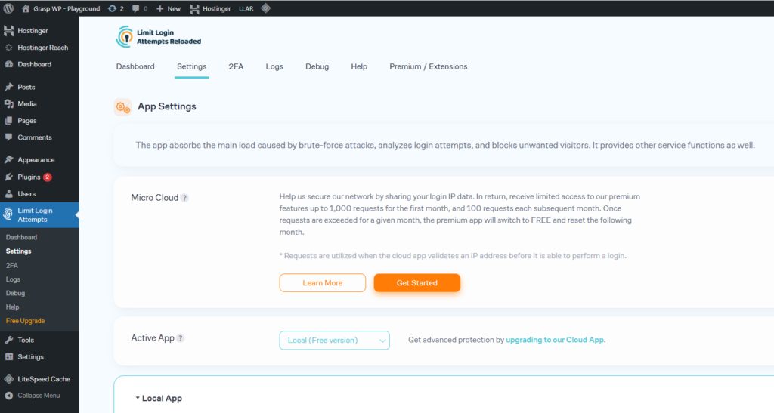Viewport: 774px width, 413px height.
Task: Open Hostinger item in the top admin bar
Action: pos(210,8)
